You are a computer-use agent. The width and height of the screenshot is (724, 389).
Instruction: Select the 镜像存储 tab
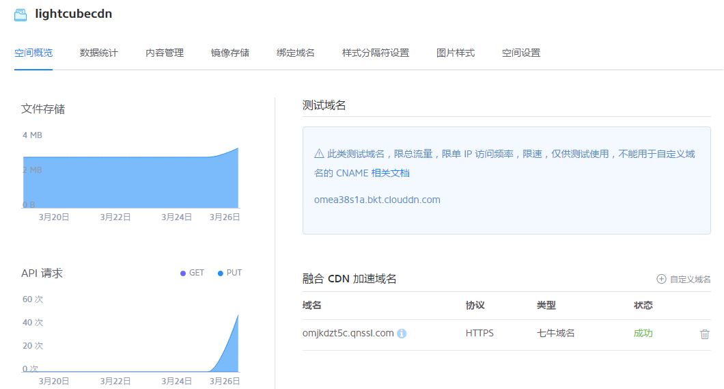coord(230,53)
